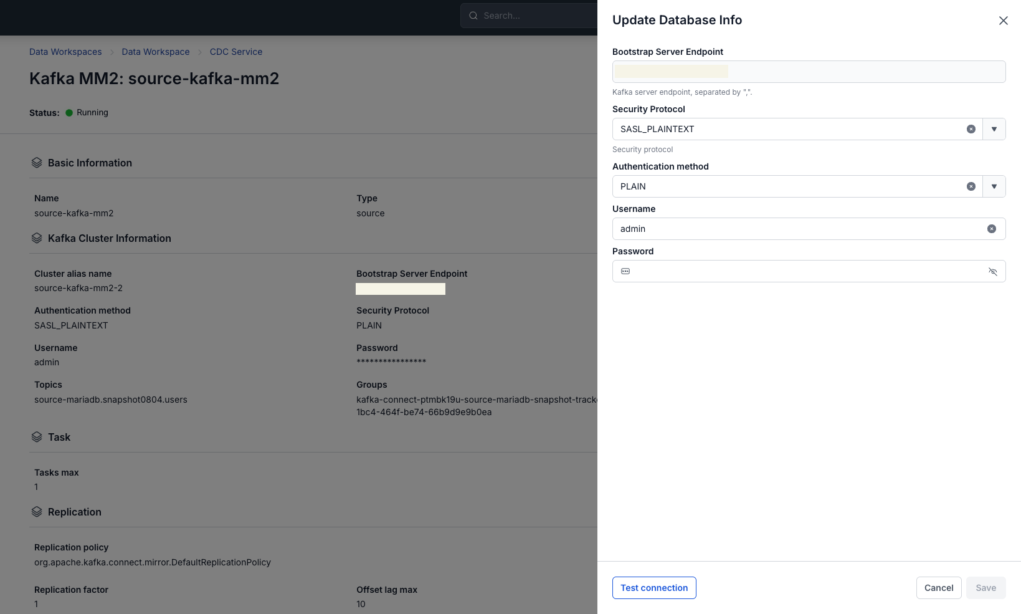Click the Task section layers icon
This screenshot has width=1021, height=614.
click(37, 437)
